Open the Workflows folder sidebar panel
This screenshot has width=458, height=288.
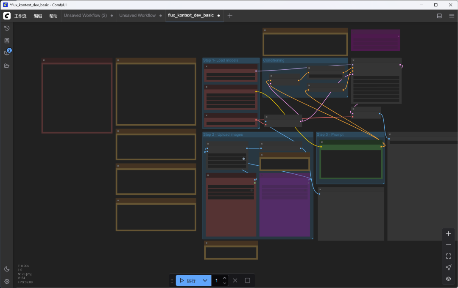pyautogui.click(x=7, y=66)
